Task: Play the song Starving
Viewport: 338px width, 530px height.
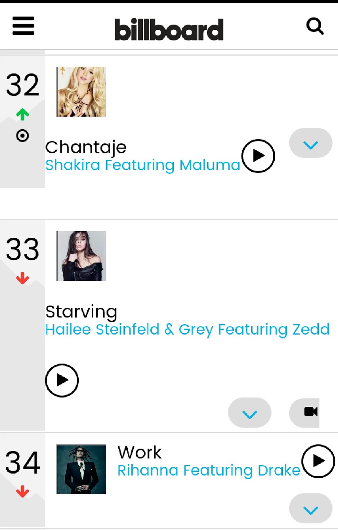Action: 62,380
